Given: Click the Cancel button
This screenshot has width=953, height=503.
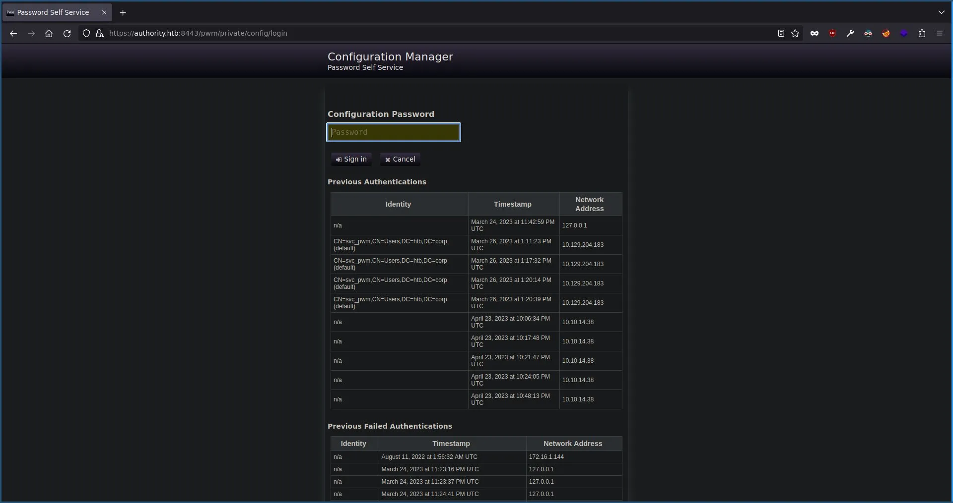Looking at the screenshot, I should coord(400,159).
